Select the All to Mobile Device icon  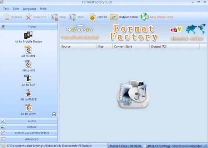[28, 35]
